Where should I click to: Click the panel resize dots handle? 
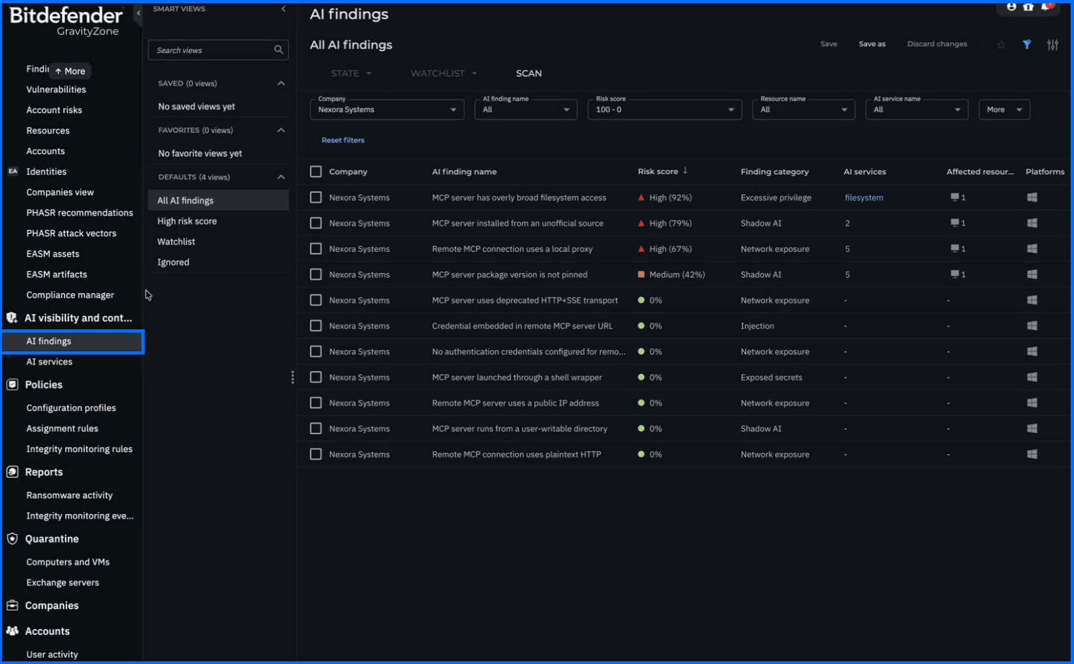click(293, 377)
